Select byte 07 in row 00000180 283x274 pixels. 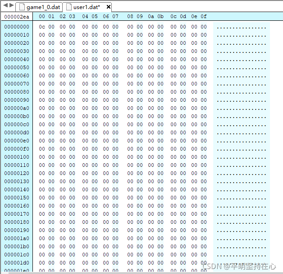tap(115, 222)
